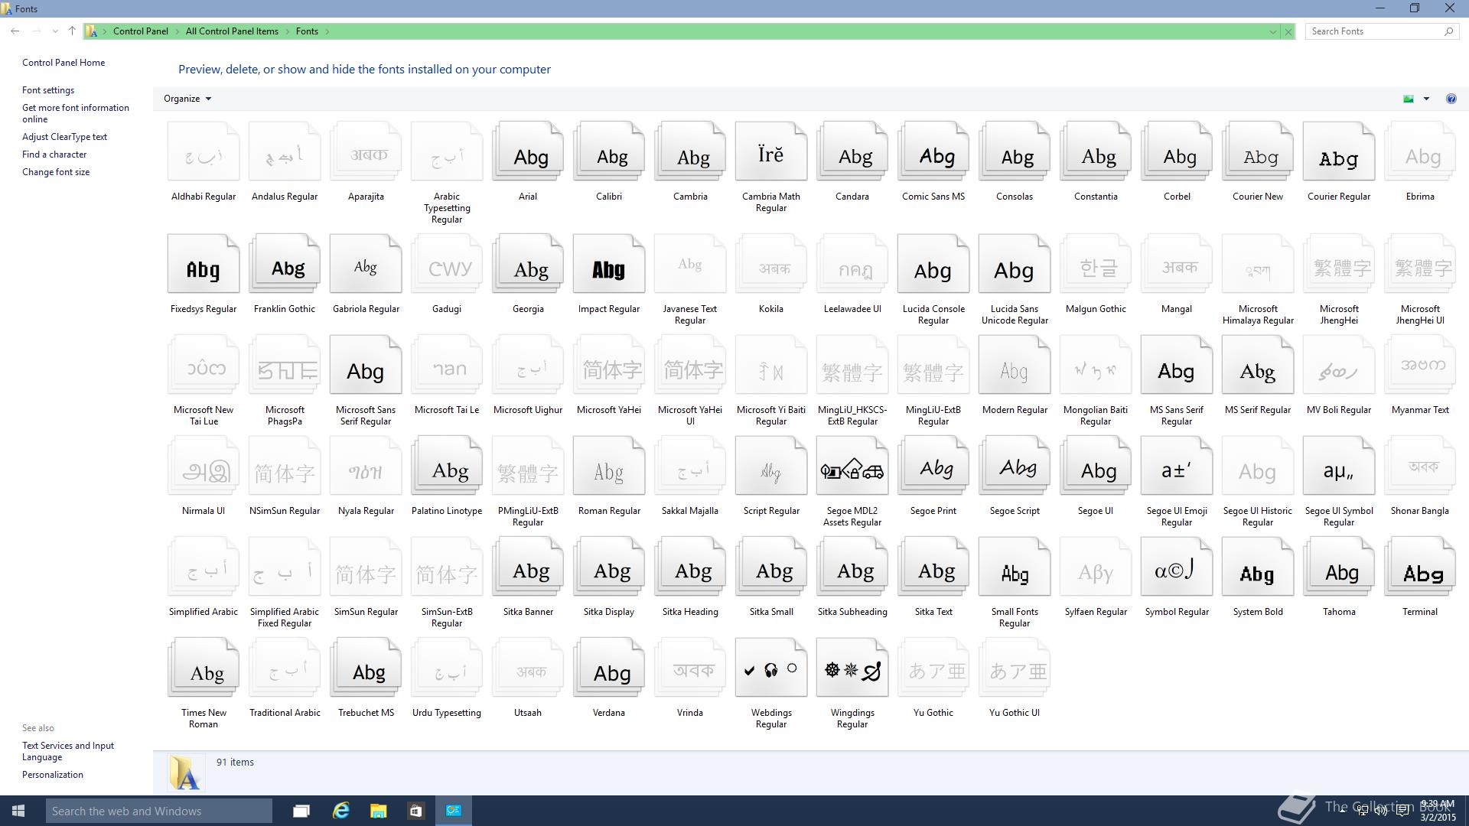
Task: Expand recent locations dropdown arrow
Action: tap(55, 31)
